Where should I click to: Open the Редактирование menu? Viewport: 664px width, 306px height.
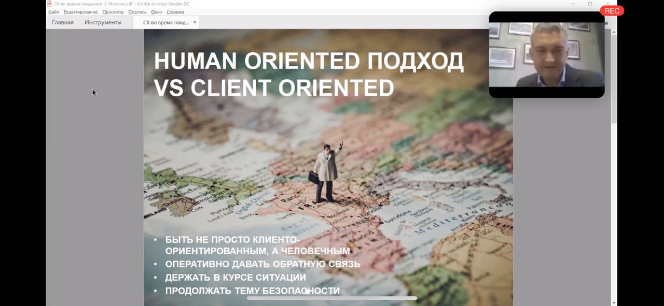click(x=80, y=12)
